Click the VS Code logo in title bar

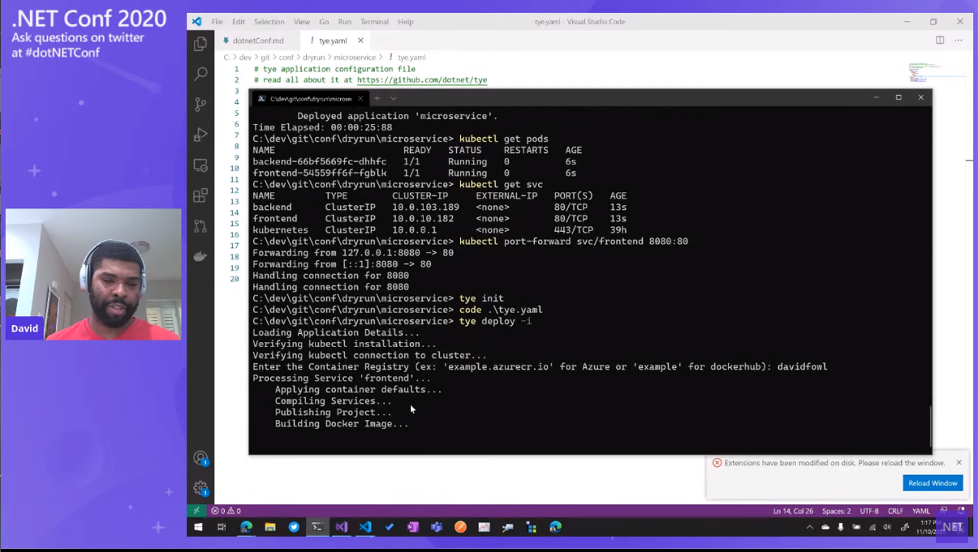196,22
